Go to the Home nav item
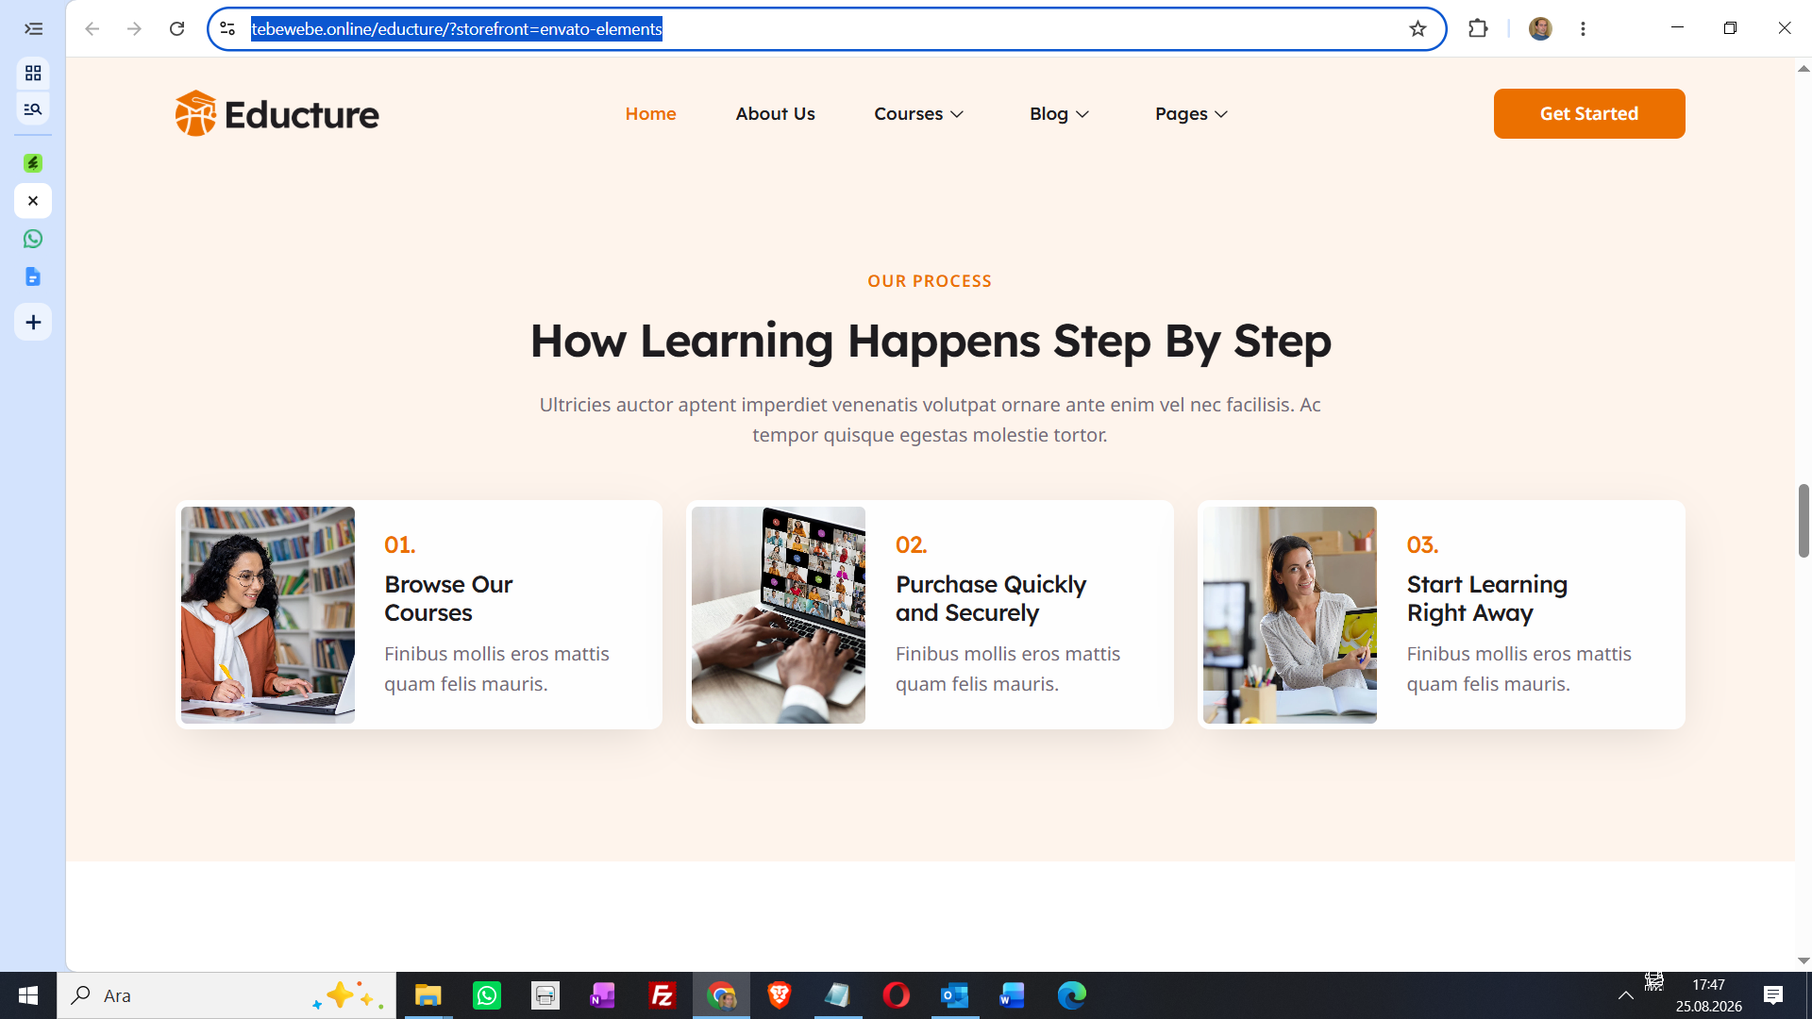The width and height of the screenshot is (1812, 1019). point(650,114)
